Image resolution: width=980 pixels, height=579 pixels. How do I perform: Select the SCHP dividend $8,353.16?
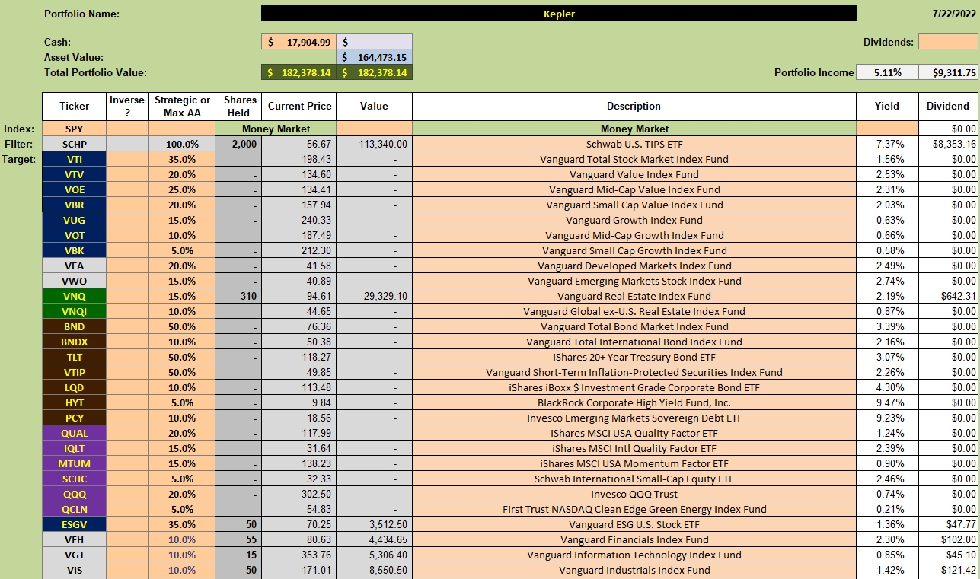point(948,144)
